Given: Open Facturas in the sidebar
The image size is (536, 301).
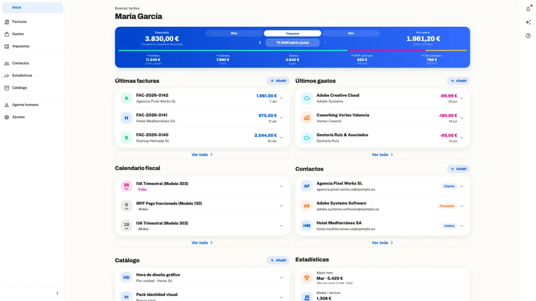Looking at the screenshot, I should [x=32, y=21].
